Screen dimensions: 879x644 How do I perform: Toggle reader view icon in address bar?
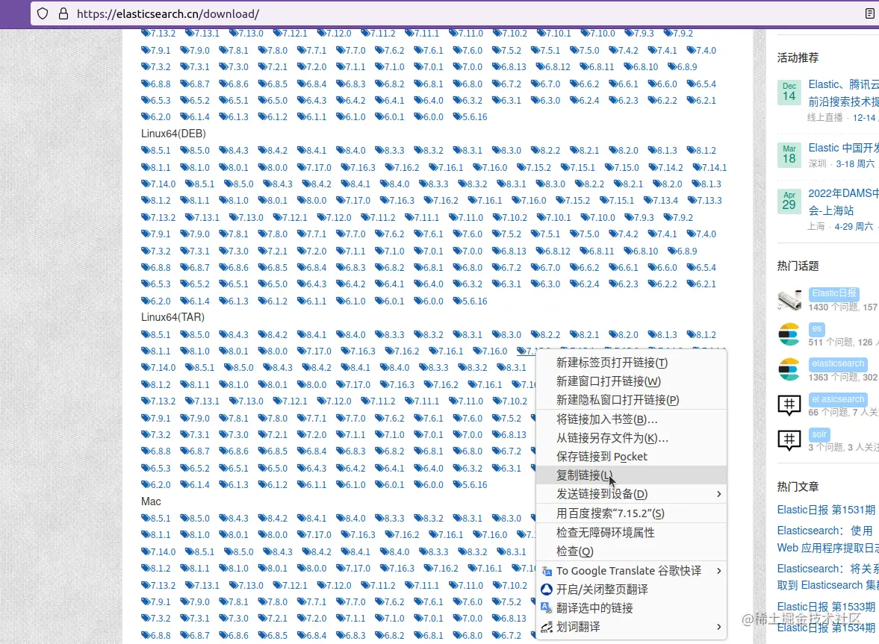[x=869, y=13]
